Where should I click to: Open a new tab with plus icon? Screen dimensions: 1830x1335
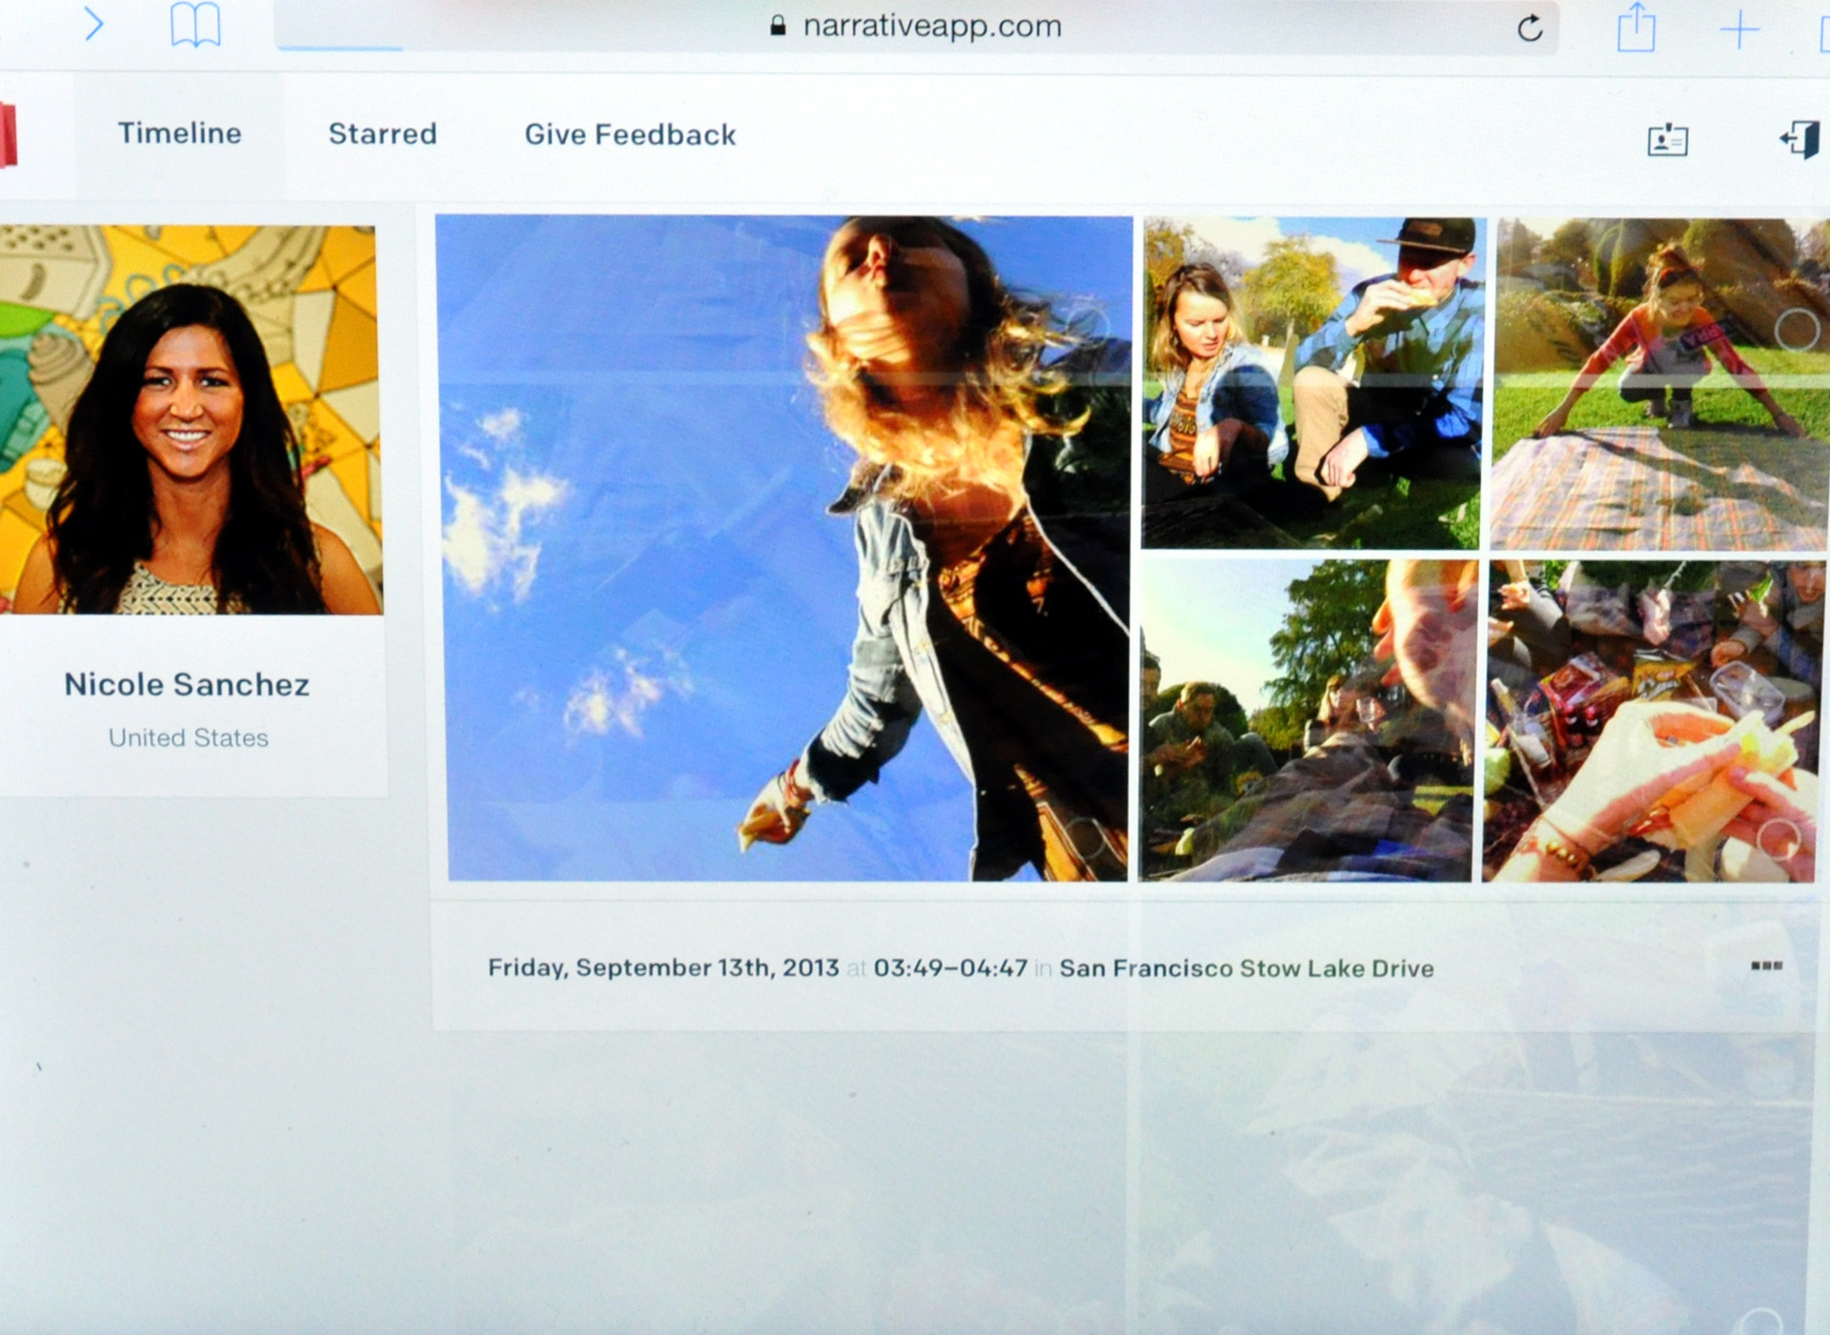pyautogui.click(x=1738, y=30)
